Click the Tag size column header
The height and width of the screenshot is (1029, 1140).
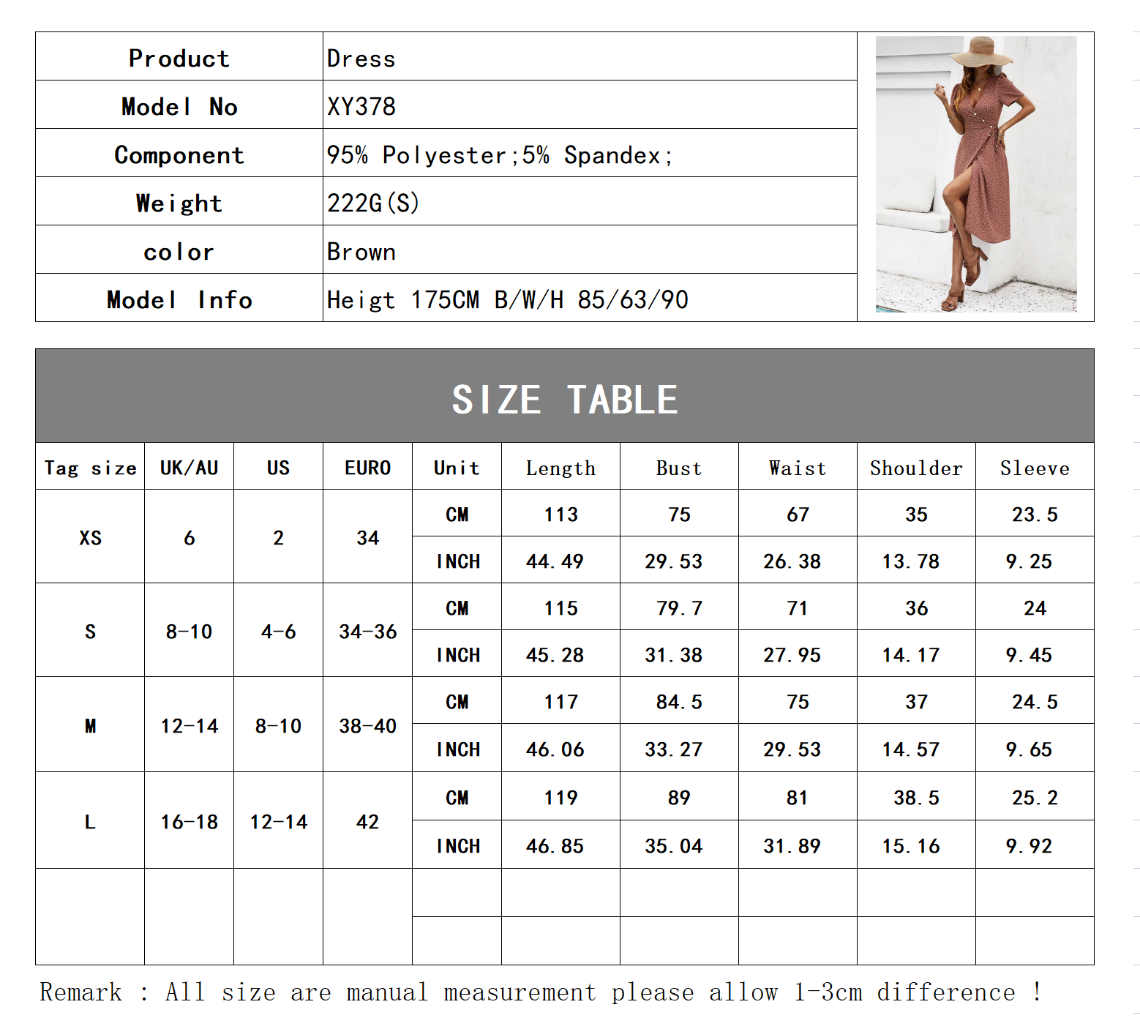(x=90, y=468)
